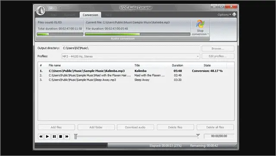Click the Add folder button
The width and height of the screenshot is (276, 156).
[96, 127]
